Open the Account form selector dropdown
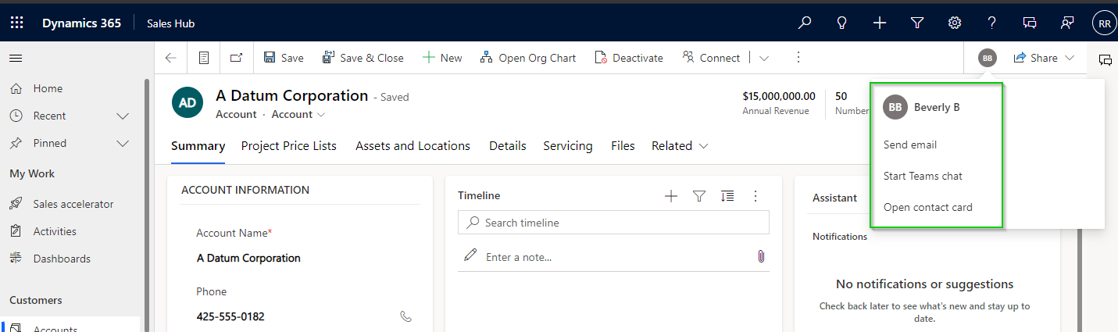Screen dimensions: 1118x332 tap(298, 114)
